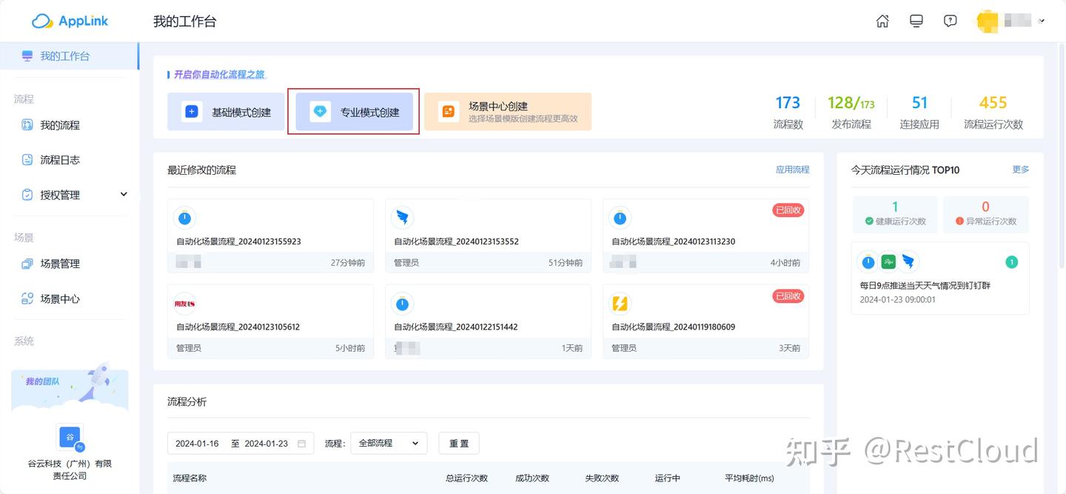Viewport: 1066px width, 494px height.
Task: Click 专业模式创建 highlighted creation option
Action: 353,111
